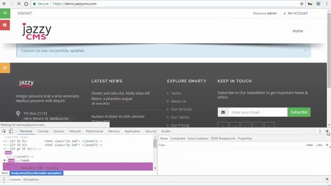Image resolution: width=331 pixels, height=186 pixels.
Task: Open the Performance tab
Action: (94, 131)
